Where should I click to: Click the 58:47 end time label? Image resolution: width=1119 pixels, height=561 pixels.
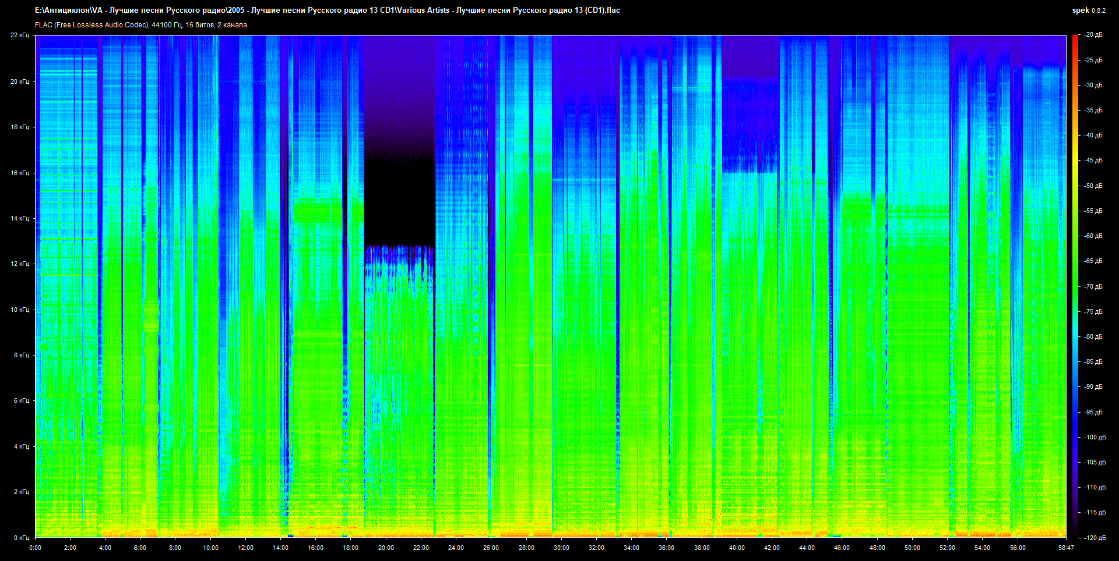(1066, 548)
